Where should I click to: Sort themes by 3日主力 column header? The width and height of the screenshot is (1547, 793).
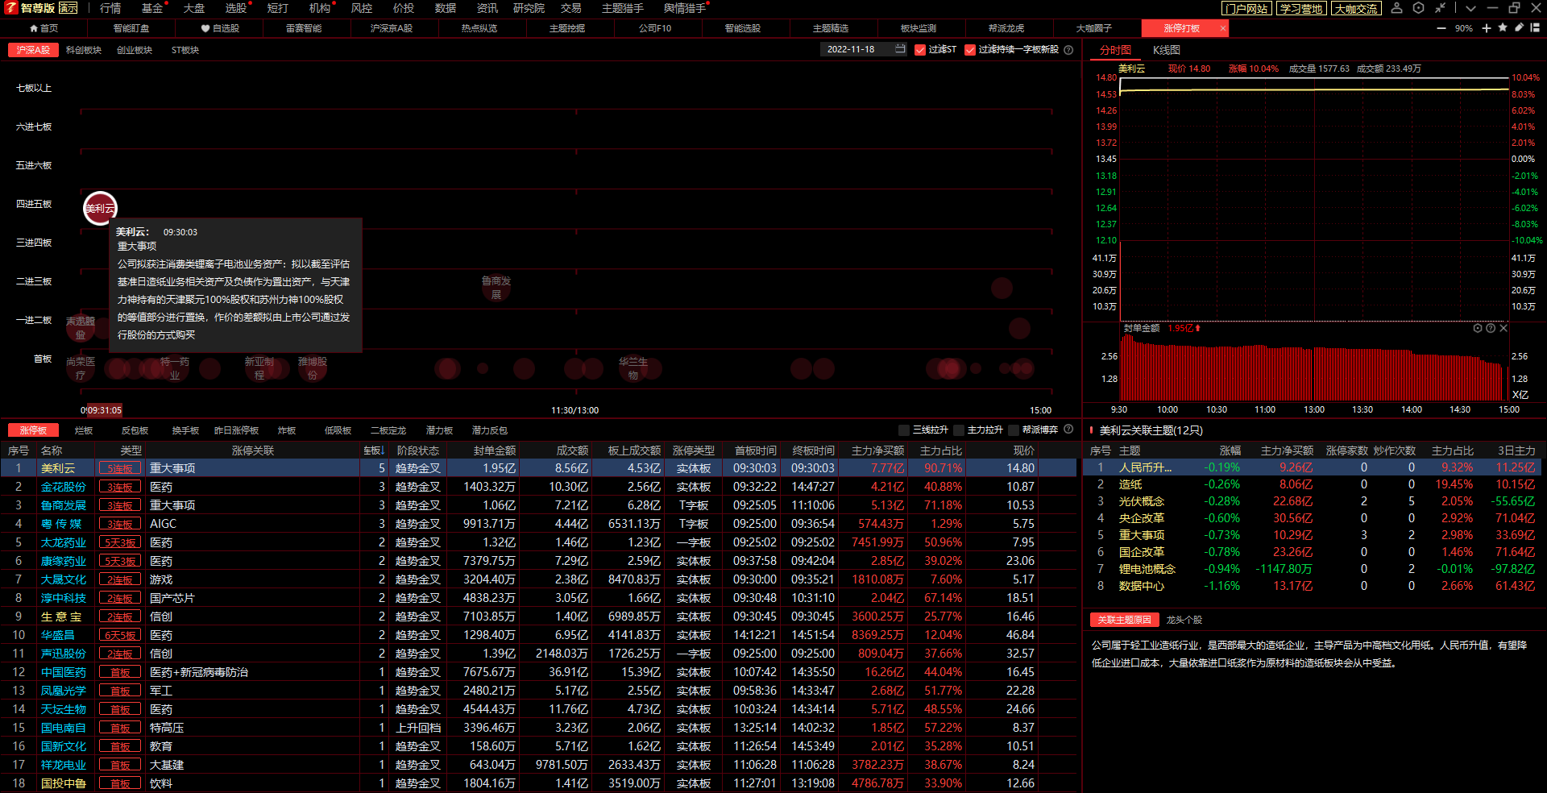1516,450
